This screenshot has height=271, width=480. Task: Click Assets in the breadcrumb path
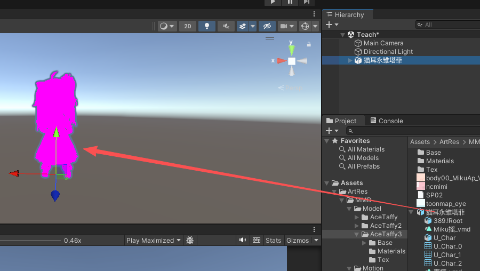point(420,142)
